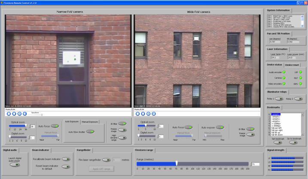
Task: Click the wide camera Optical zoom slider
Action: click(x=146, y=126)
